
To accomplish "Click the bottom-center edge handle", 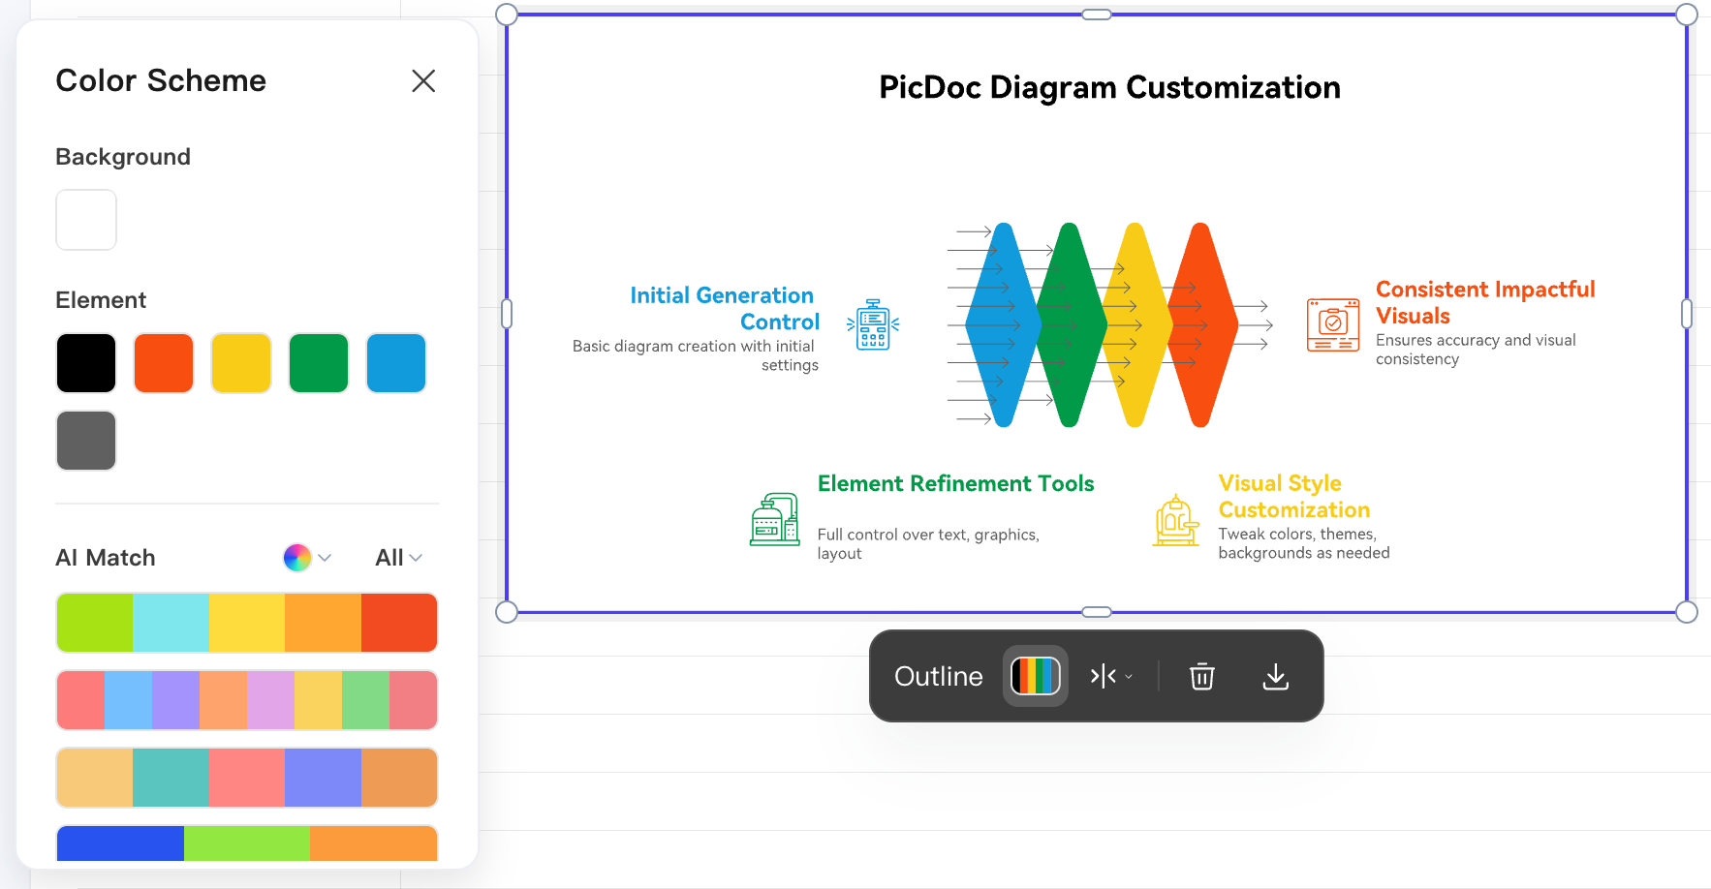I will coord(1097,612).
